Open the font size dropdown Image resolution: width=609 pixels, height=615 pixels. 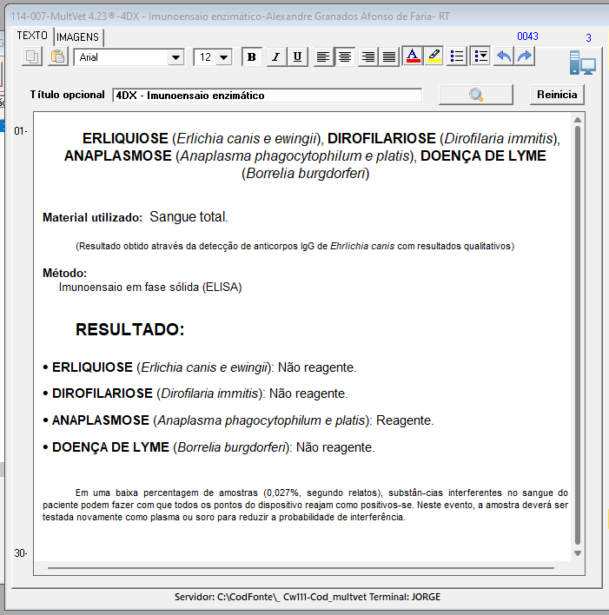coord(223,57)
